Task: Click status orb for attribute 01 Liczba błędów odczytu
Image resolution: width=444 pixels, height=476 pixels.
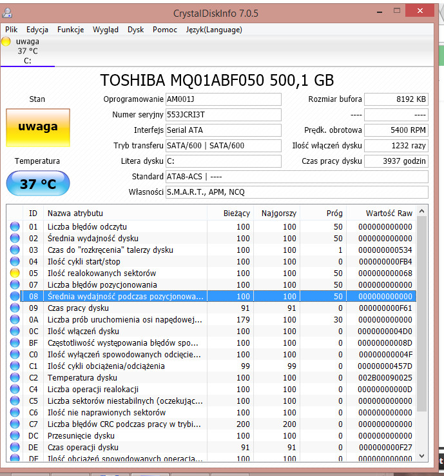Action: (x=15, y=226)
